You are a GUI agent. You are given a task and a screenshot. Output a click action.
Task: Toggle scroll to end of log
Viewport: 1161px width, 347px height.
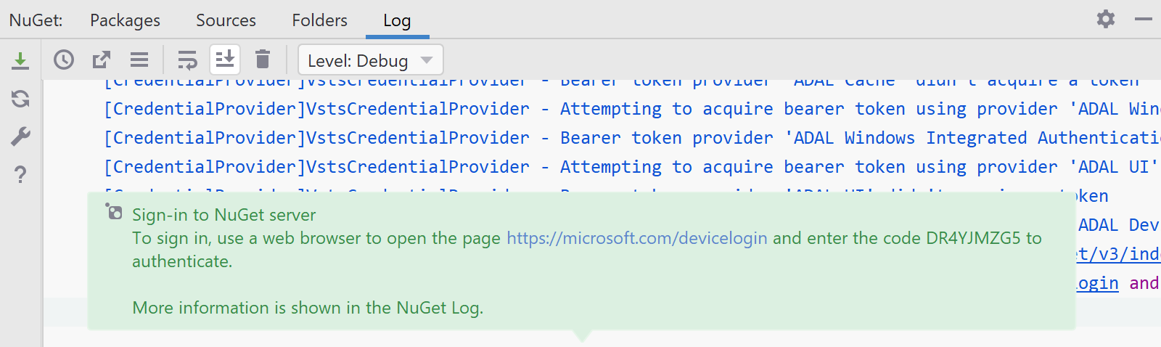pyautogui.click(x=225, y=60)
